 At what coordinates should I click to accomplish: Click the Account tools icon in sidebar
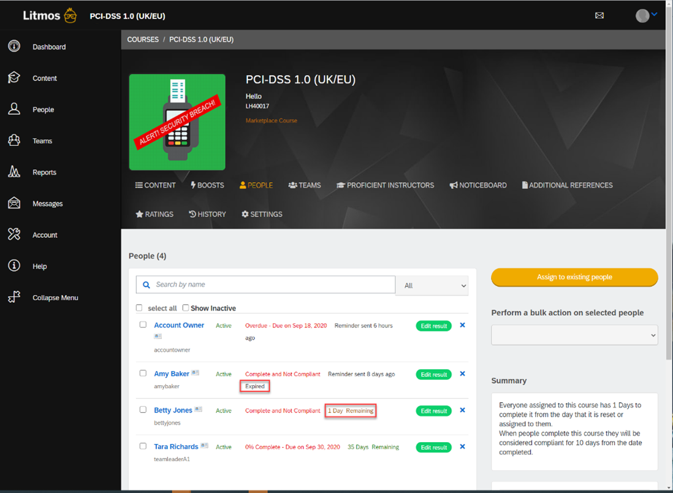pyautogui.click(x=14, y=234)
